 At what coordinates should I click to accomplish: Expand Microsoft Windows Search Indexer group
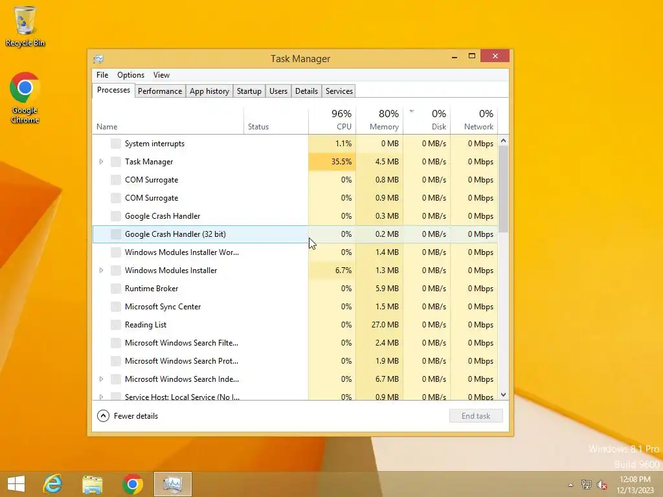click(x=101, y=379)
